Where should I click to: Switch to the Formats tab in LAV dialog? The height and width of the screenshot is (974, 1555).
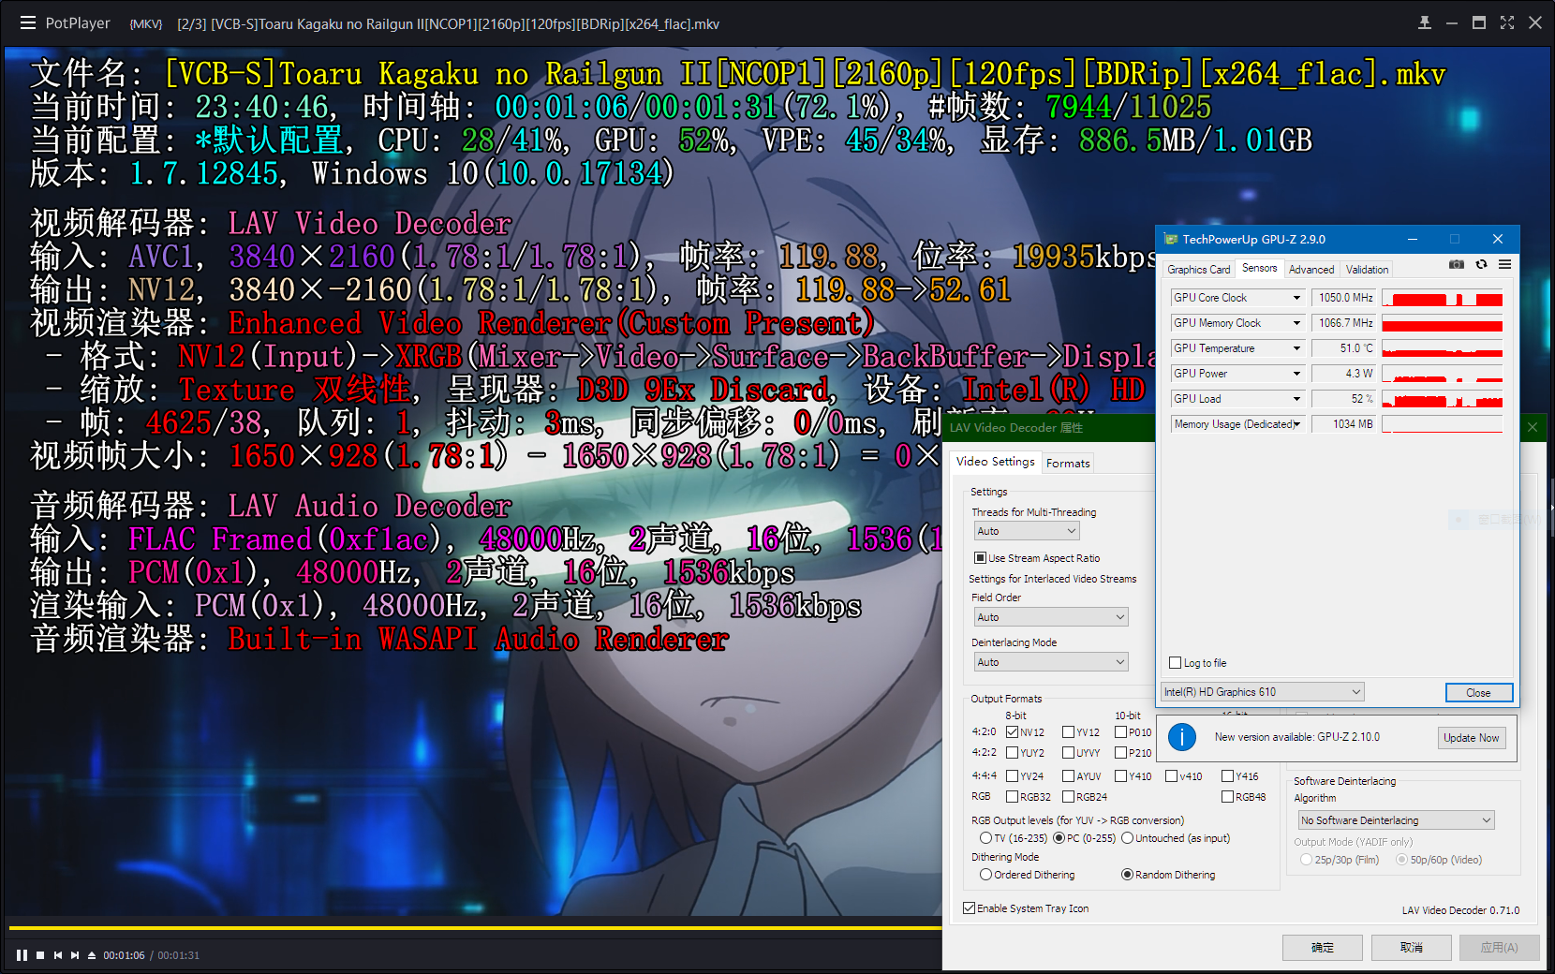(1068, 464)
